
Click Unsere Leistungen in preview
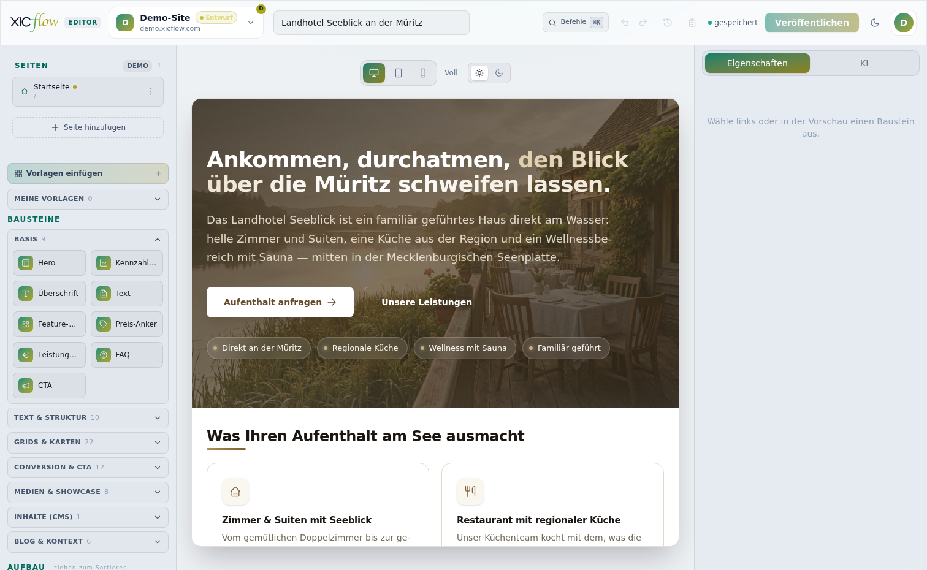pos(427,302)
